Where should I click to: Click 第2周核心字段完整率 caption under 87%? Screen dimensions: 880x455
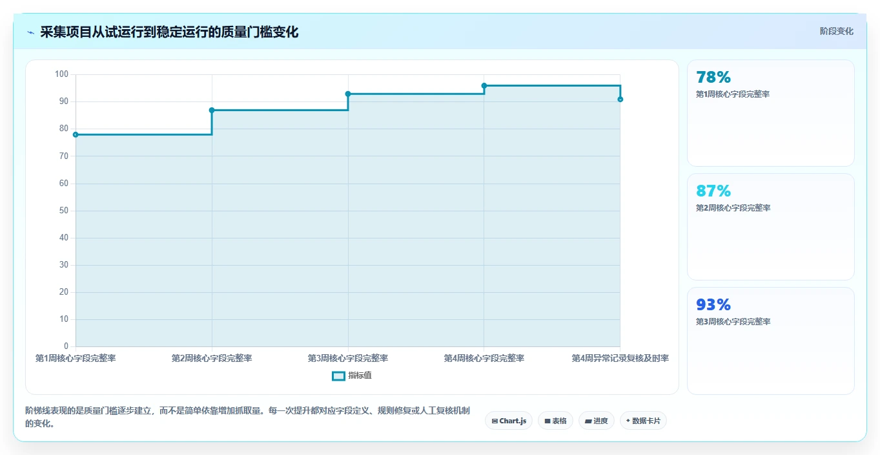pos(733,208)
